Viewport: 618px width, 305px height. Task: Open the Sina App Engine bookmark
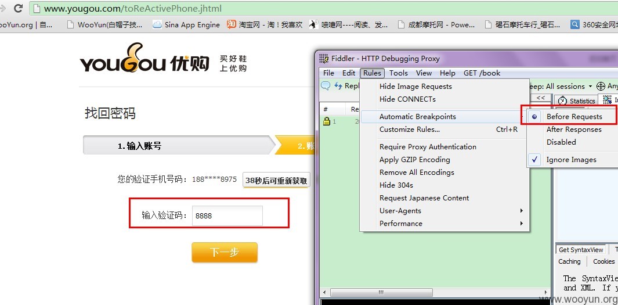[186, 24]
